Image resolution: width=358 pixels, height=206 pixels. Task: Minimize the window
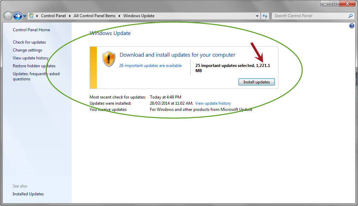point(325,4)
